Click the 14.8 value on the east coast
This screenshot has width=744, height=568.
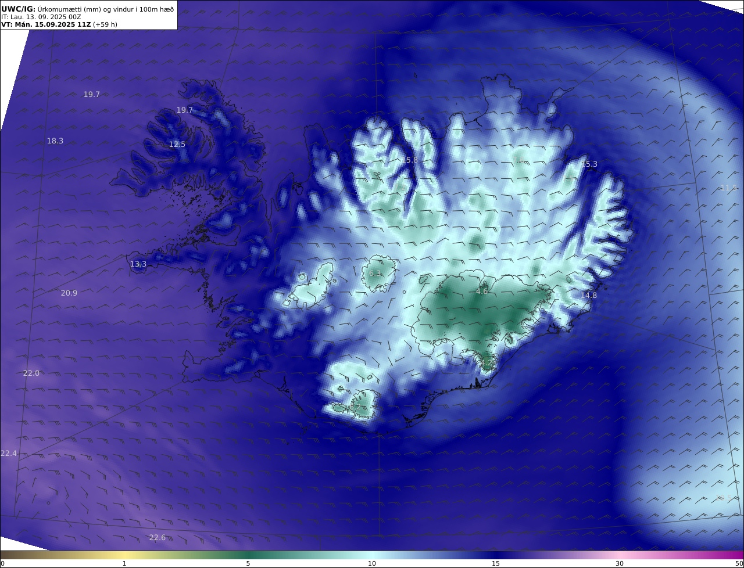coord(589,296)
